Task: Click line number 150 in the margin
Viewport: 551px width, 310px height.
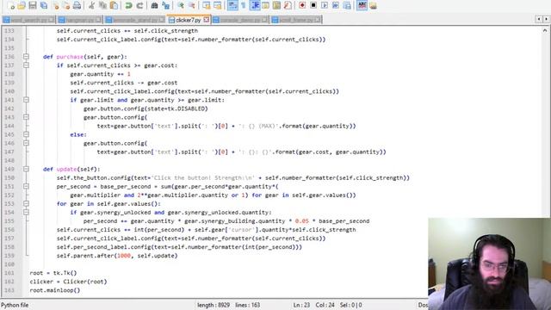Action: pos(9,178)
